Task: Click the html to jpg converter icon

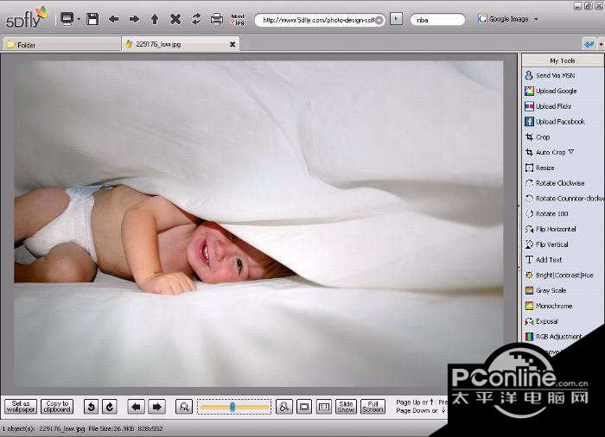Action: coord(238,19)
